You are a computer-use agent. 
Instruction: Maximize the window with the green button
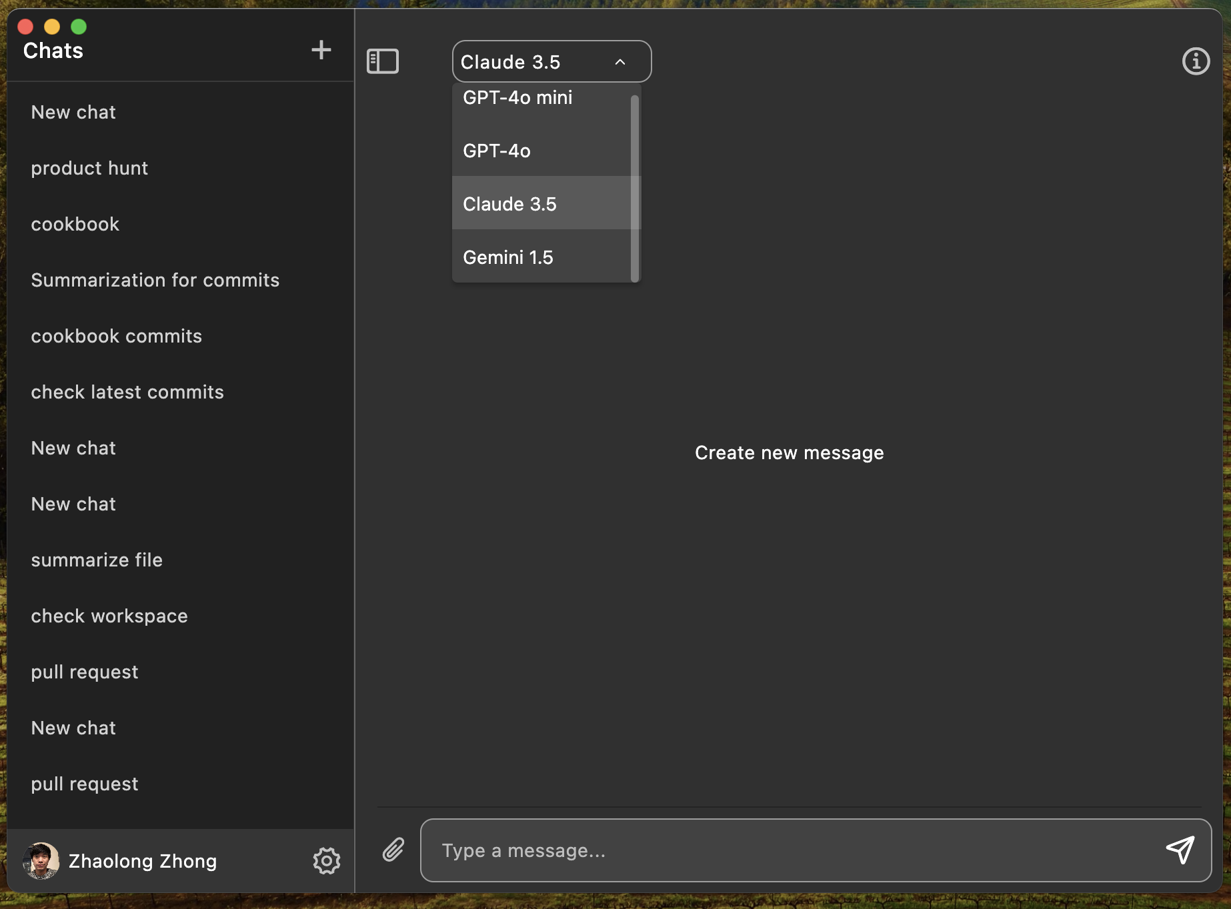tap(79, 27)
